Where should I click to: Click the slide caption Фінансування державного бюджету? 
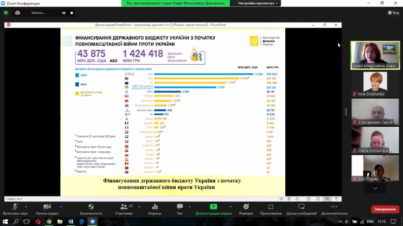(172, 184)
